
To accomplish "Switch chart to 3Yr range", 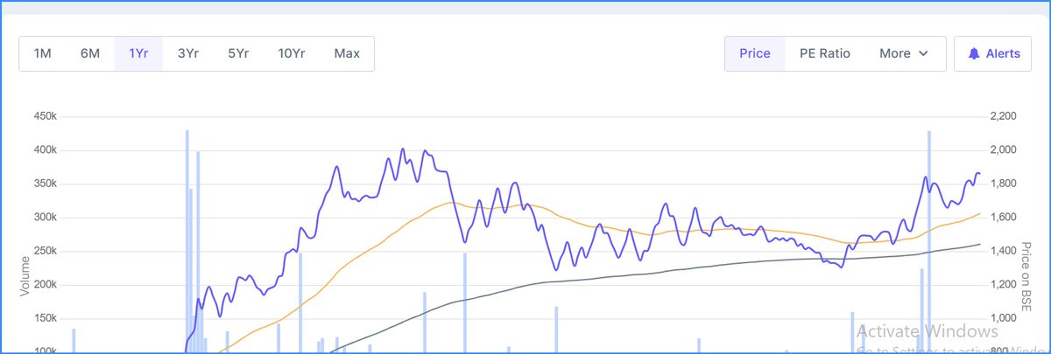I will click(188, 53).
